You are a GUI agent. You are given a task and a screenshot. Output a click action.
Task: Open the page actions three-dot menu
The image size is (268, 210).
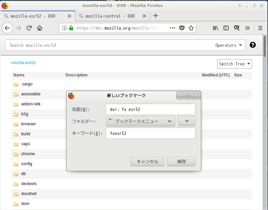pos(172,28)
